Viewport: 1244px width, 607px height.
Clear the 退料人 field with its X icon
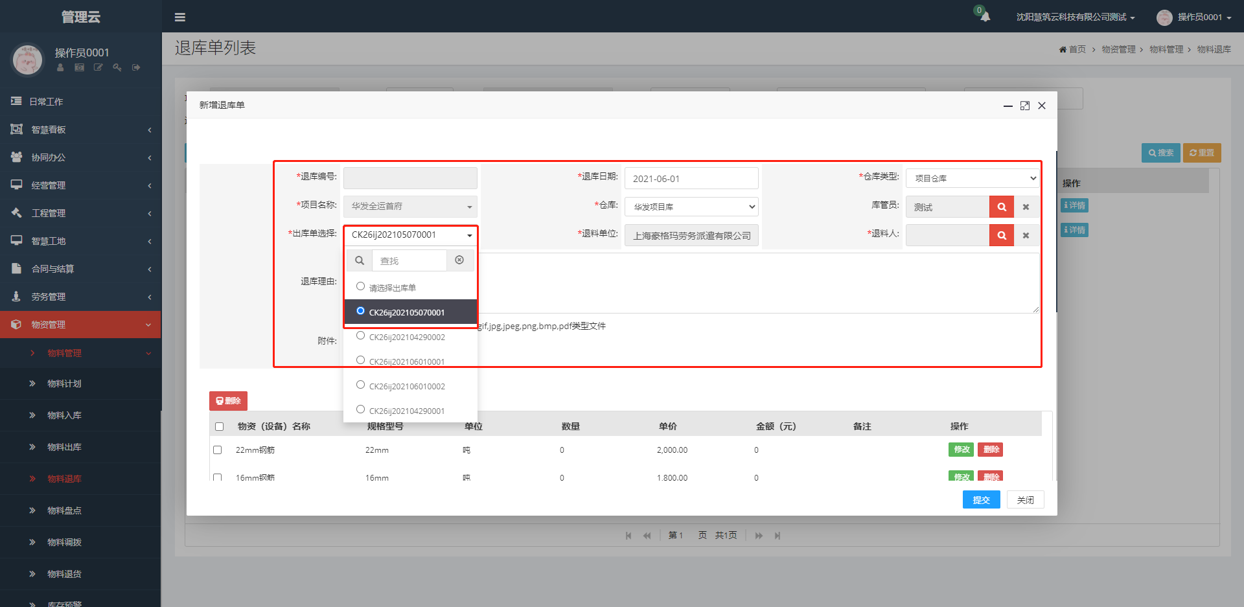point(1026,236)
